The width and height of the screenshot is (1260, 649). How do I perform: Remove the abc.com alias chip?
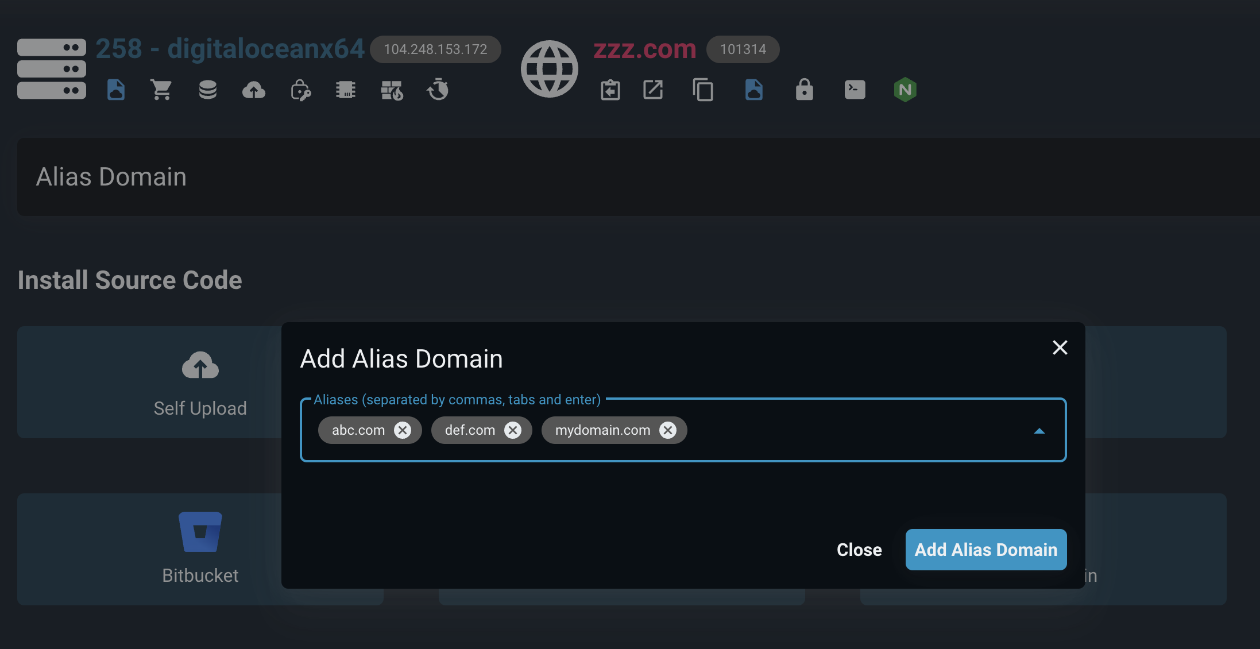pos(403,430)
